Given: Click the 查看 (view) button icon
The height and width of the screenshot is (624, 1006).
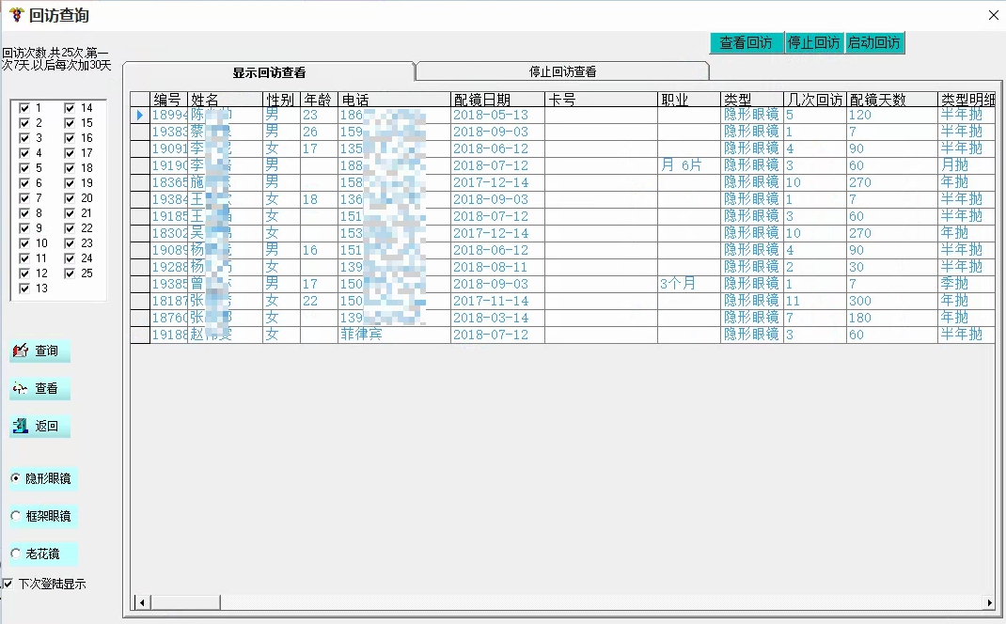Looking at the screenshot, I should coord(21,389).
